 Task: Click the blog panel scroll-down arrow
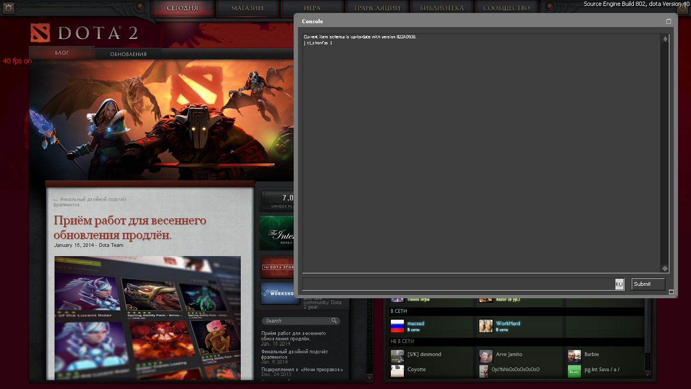pos(369,377)
